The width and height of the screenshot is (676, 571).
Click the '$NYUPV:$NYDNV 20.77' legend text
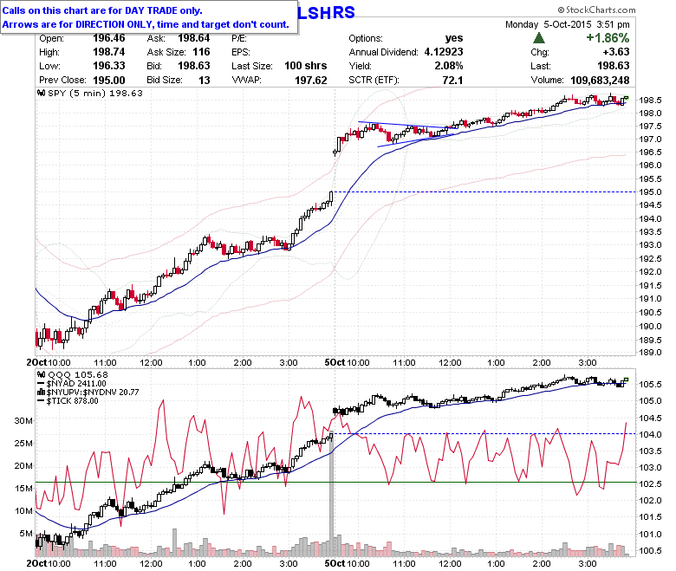[x=93, y=393]
